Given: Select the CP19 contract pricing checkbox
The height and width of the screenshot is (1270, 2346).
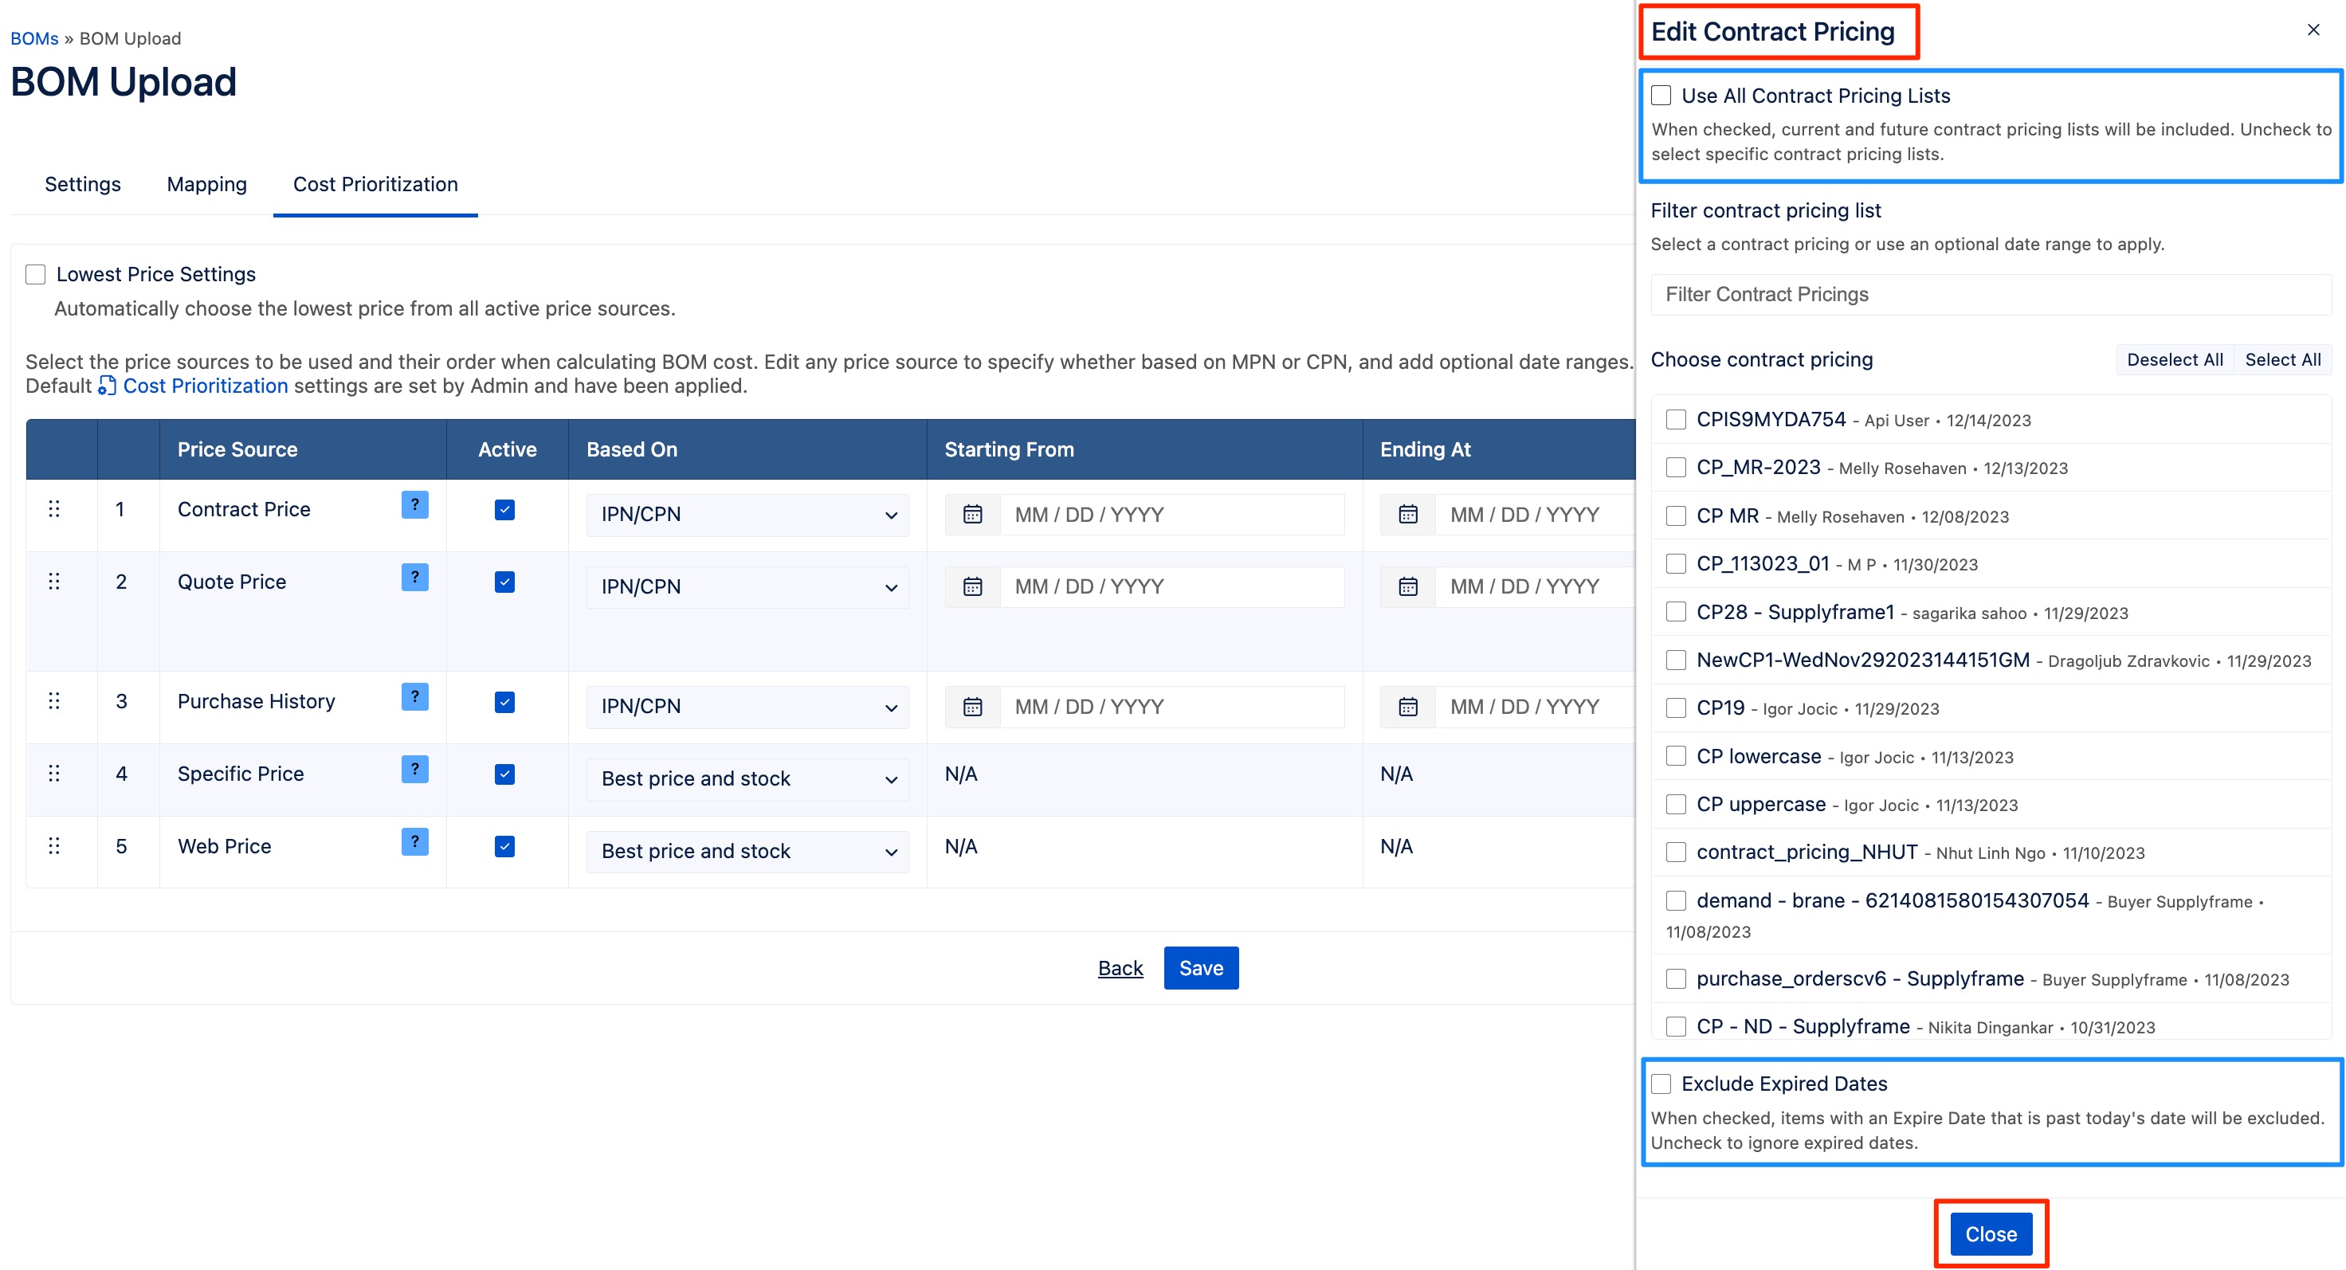Looking at the screenshot, I should pos(1675,708).
